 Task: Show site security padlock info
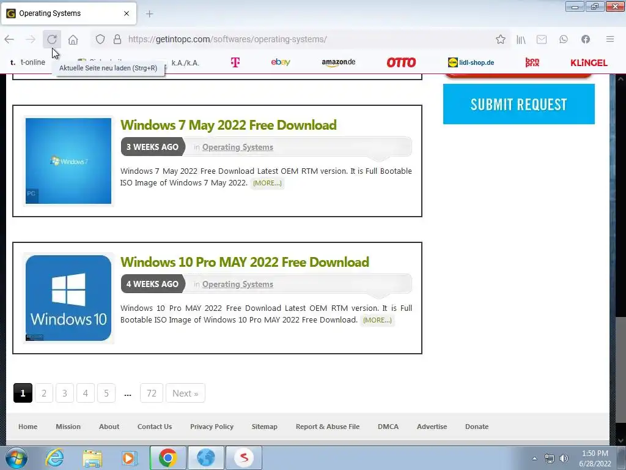[117, 39]
